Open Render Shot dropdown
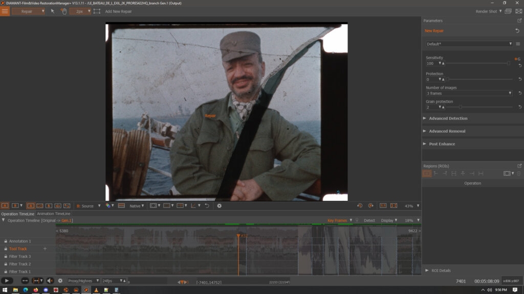This screenshot has width=524, height=294. [x=489, y=11]
